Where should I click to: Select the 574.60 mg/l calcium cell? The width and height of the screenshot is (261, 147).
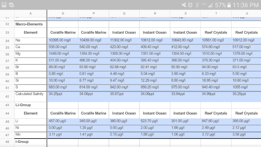(216, 48)
